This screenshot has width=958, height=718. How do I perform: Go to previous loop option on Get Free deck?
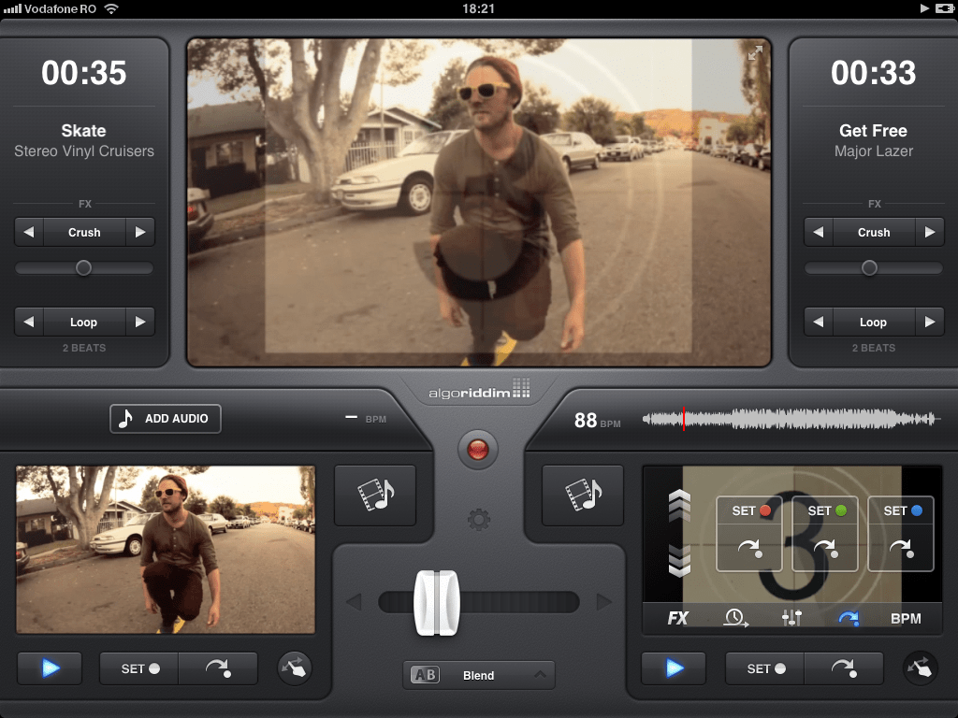(818, 322)
